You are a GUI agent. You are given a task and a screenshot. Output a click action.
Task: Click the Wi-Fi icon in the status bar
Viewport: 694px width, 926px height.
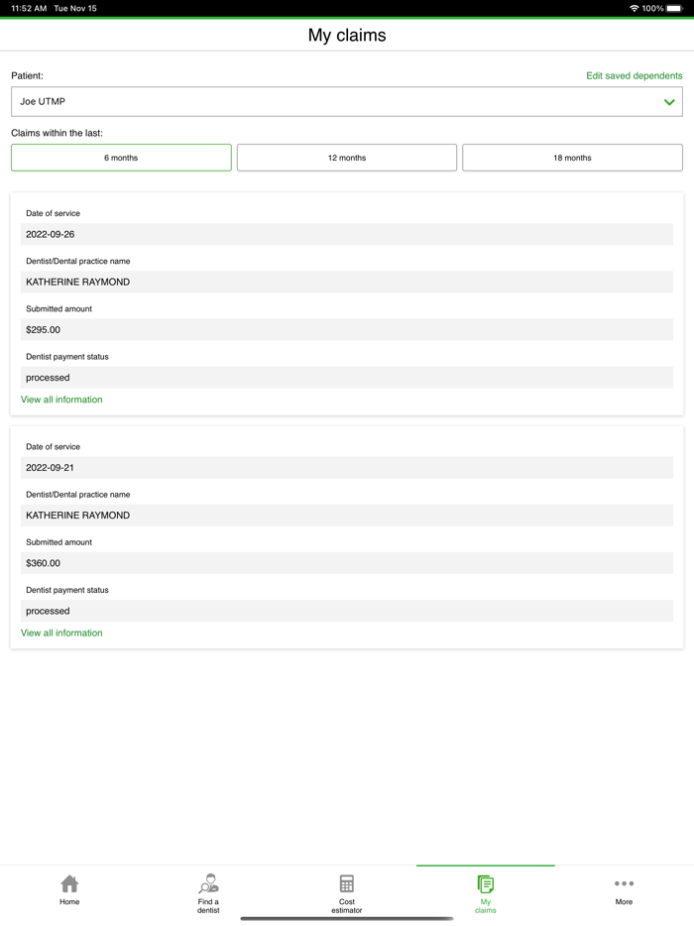pos(634,8)
